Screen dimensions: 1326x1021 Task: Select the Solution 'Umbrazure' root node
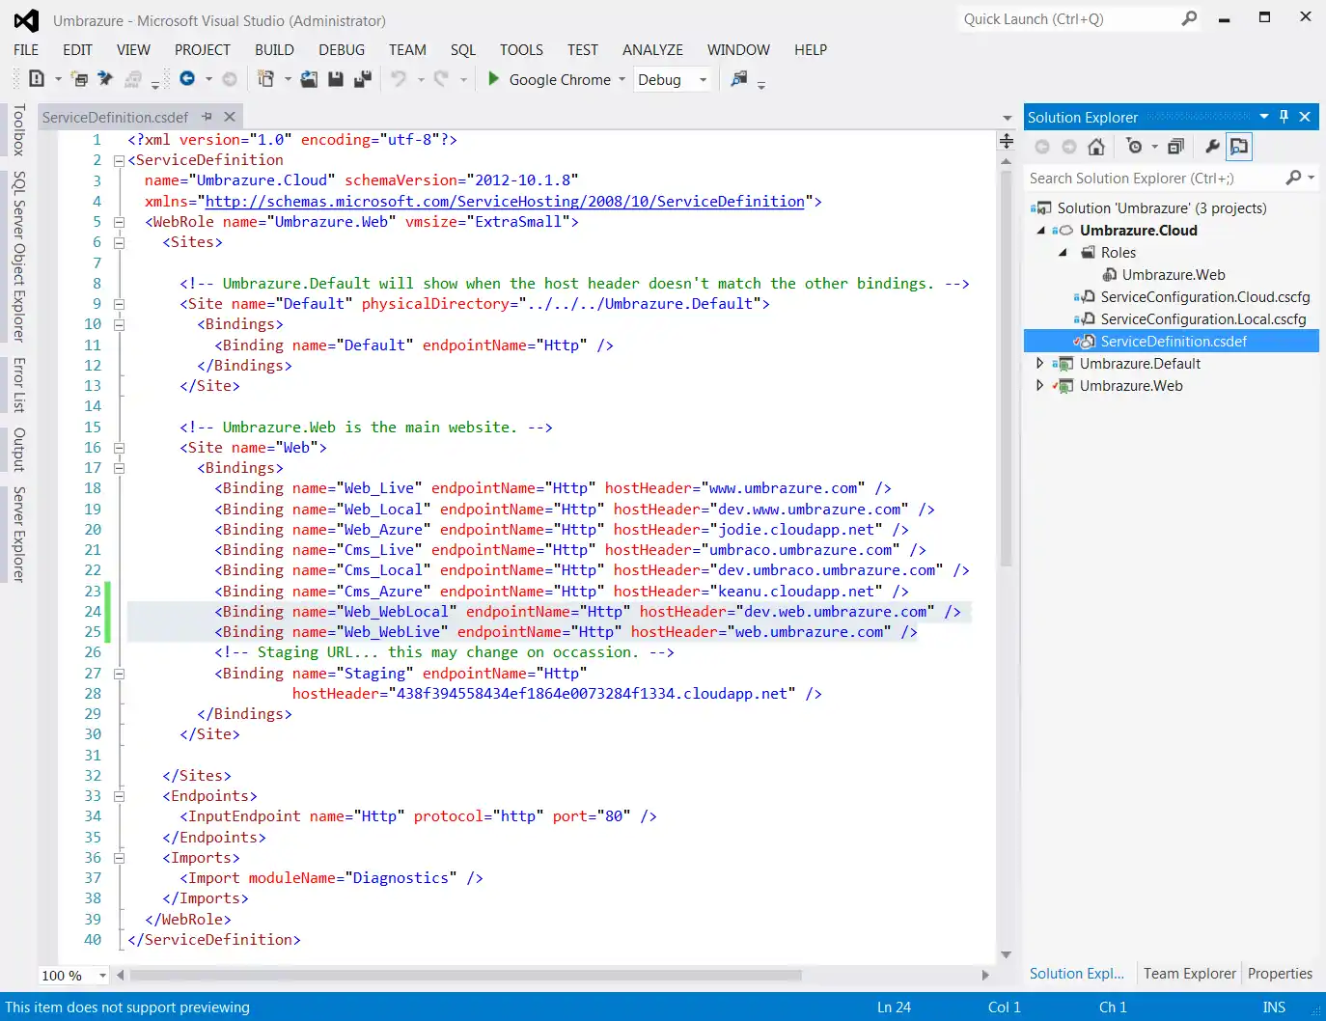[1161, 208]
